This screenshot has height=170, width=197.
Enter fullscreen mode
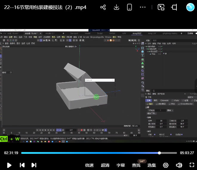point(192,165)
